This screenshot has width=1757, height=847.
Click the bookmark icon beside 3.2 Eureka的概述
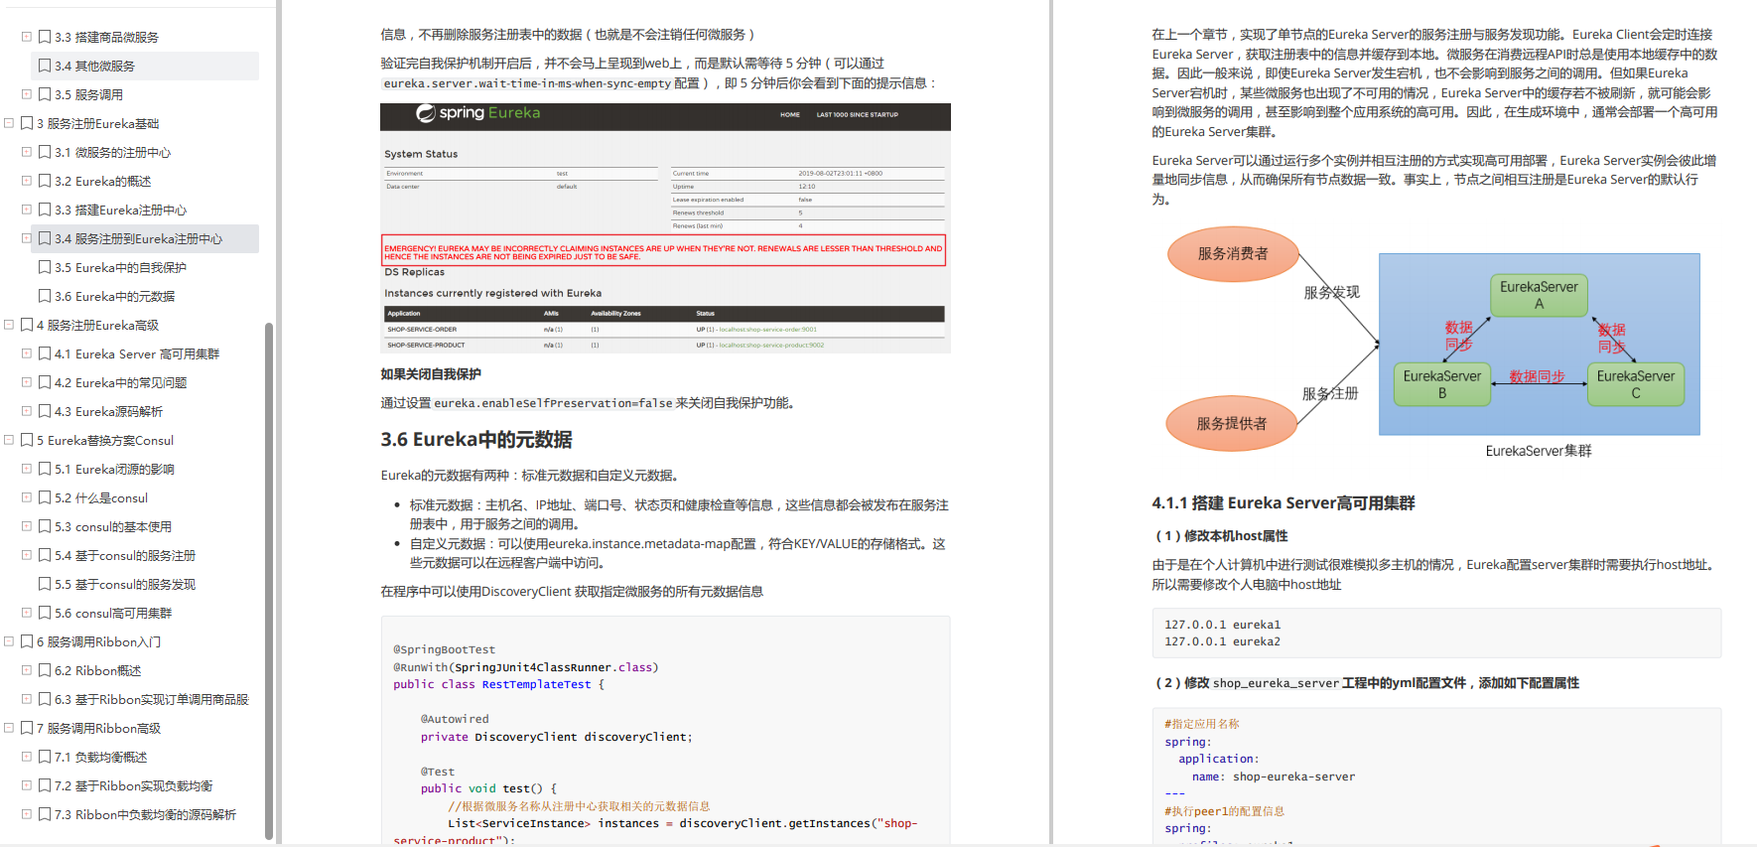click(45, 181)
